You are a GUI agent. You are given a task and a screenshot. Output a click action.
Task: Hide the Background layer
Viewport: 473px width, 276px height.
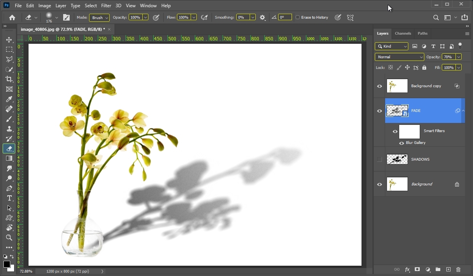(379, 184)
